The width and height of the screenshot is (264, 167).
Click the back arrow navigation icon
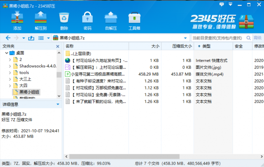(8, 38)
